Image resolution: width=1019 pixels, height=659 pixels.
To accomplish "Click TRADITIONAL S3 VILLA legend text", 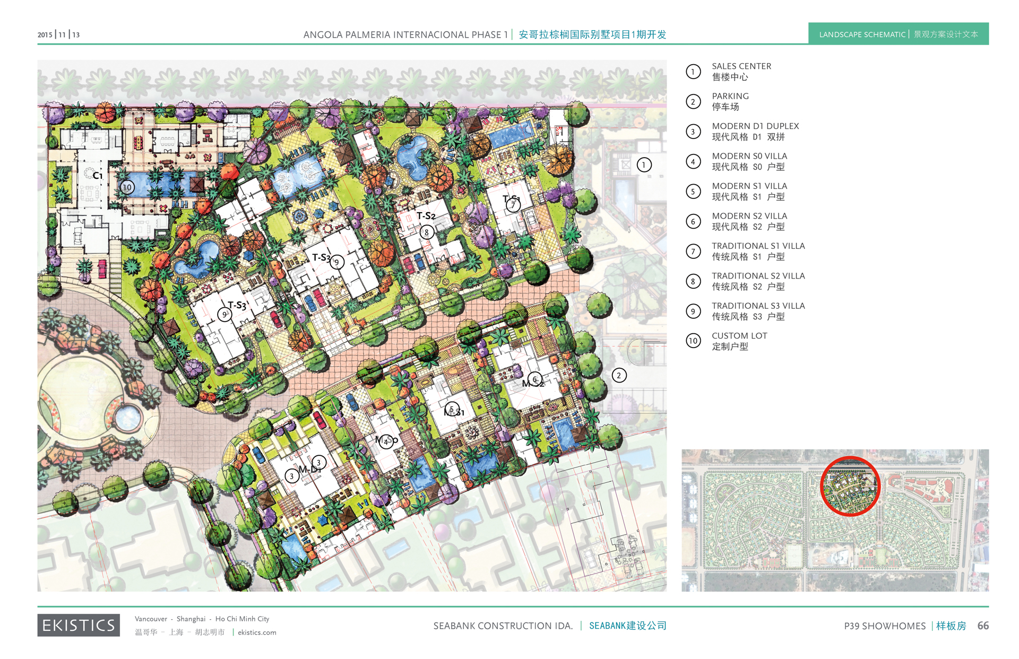I will (x=758, y=306).
